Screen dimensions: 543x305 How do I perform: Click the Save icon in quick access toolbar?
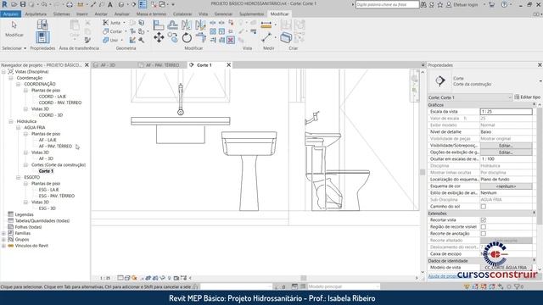click(23, 4)
